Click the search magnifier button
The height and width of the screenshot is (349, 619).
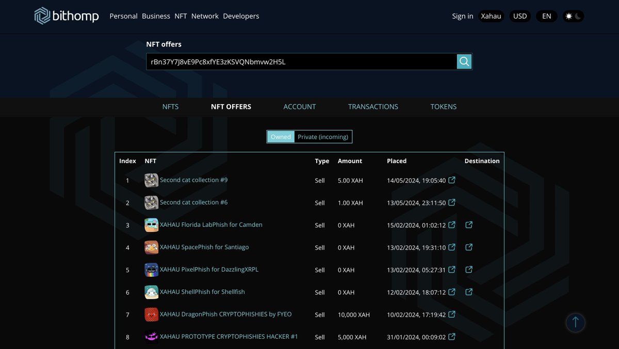[464, 61]
